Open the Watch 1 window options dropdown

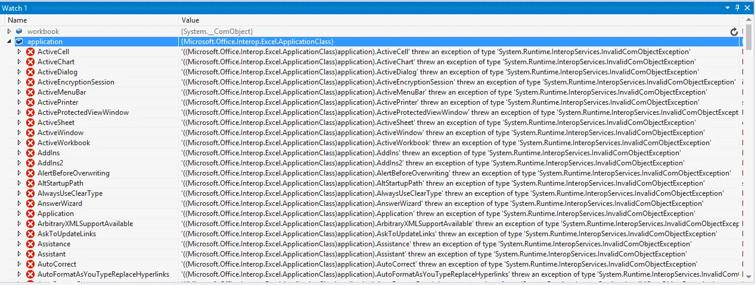tap(728, 8)
